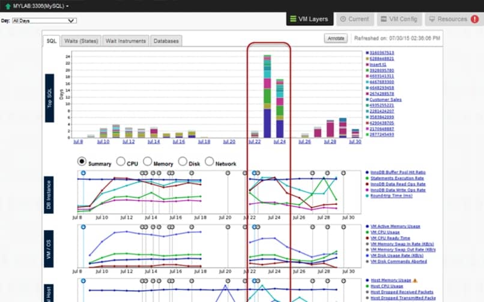Click the warning triangle beside Host Memory Usage

click(x=416, y=280)
